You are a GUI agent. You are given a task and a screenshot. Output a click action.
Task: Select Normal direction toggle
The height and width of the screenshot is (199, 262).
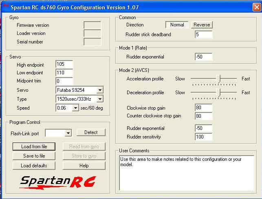[177, 25]
